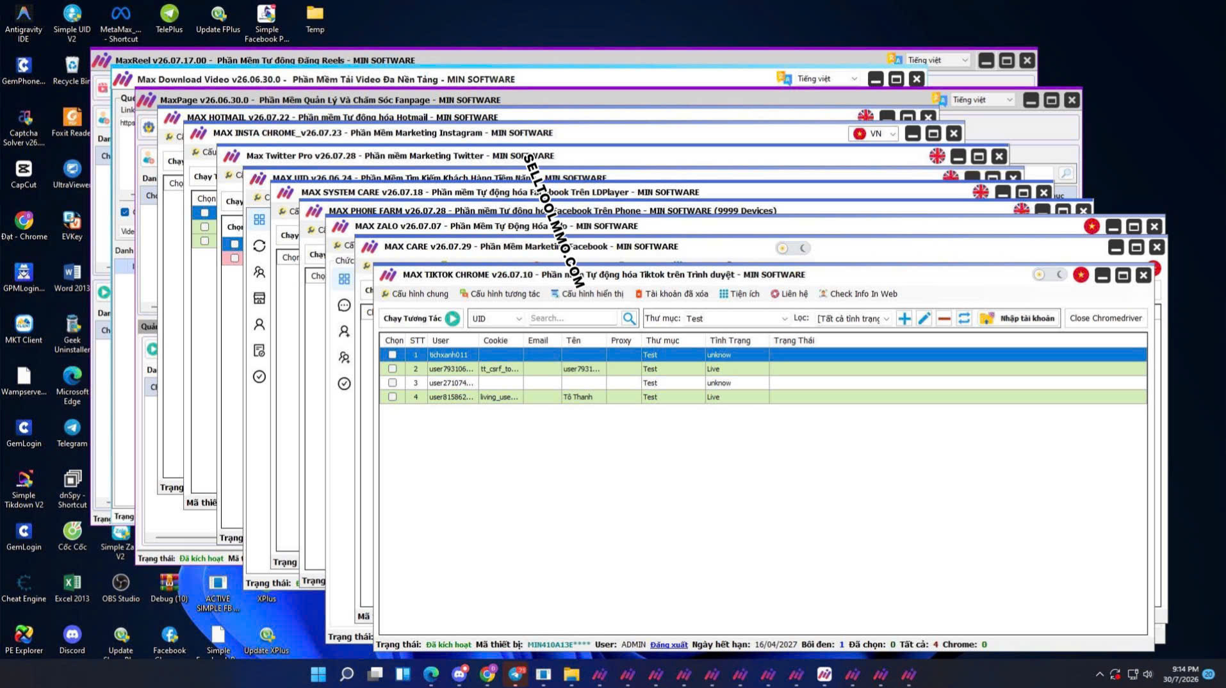Click the red minus remove icon
Image resolution: width=1226 pixels, height=688 pixels.
944,318
